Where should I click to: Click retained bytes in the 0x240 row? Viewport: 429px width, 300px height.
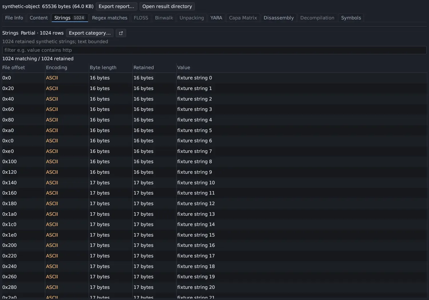[x=144, y=266]
